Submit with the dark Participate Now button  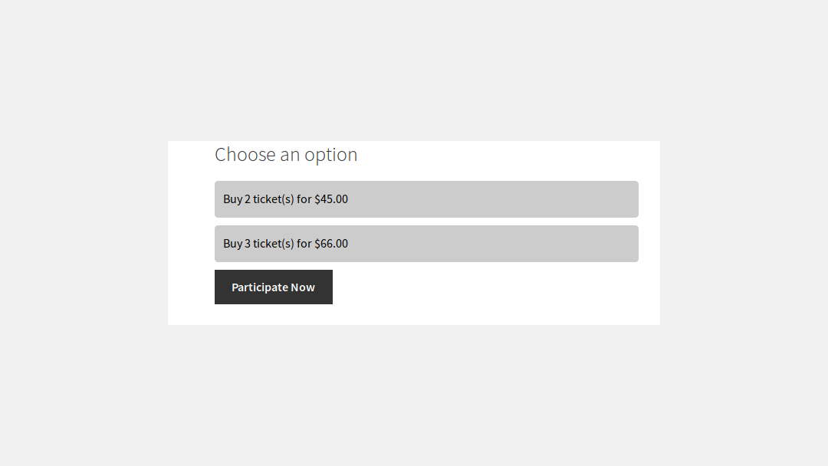tap(274, 287)
